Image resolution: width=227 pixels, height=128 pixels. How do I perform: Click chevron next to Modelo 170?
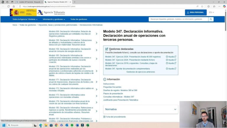point(97,71)
